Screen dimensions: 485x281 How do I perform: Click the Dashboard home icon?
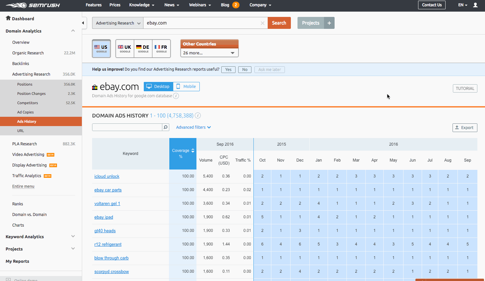tap(8, 18)
